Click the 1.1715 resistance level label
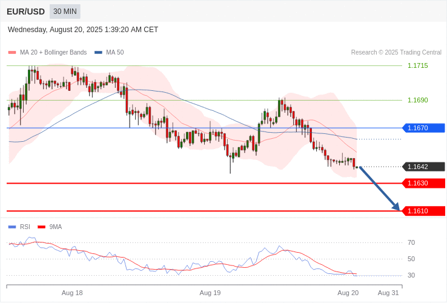Image resolution: width=447 pixels, height=303 pixels. pyautogui.click(x=418, y=65)
